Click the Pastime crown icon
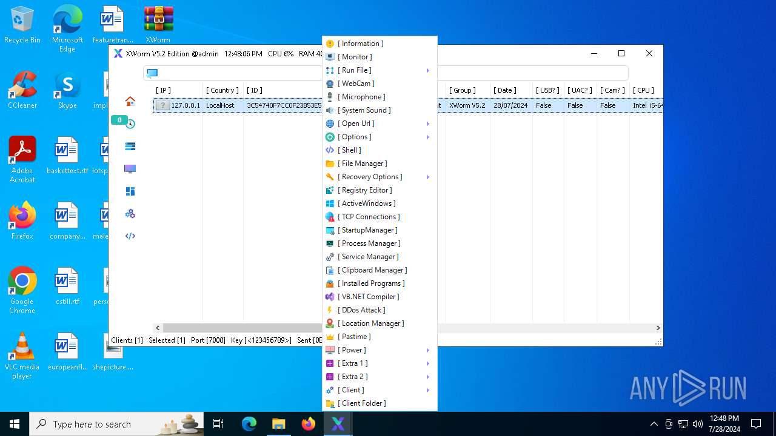The height and width of the screenshot is (436, 776). [330, 337]
